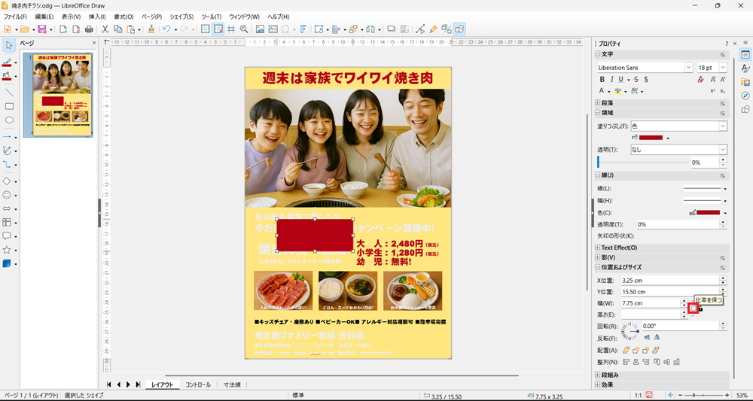
Task: Click the Save document icon
Action: pos(41,29)
